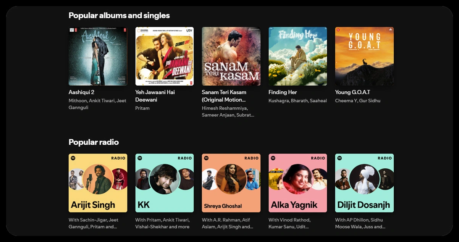Click the Spotify logo on Arijit Singh radio
This screenshot has height=242, width=459.
tap(73, 158)
